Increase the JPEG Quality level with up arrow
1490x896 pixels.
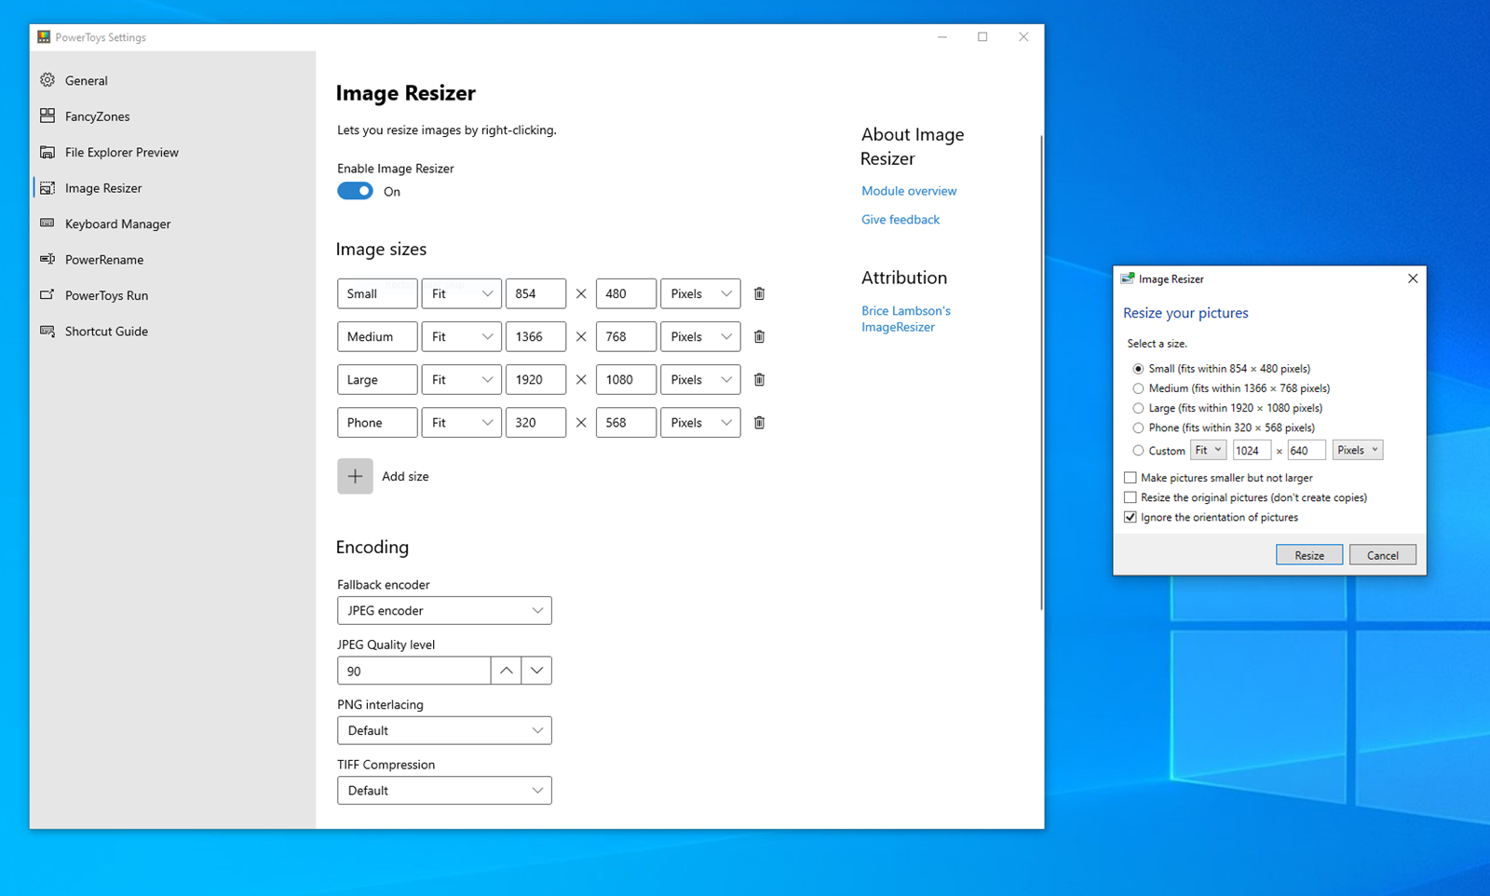506,671
